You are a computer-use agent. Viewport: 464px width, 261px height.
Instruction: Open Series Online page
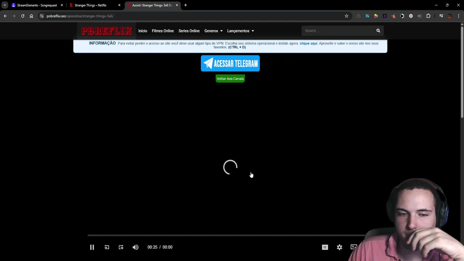[x=189, y=31]
